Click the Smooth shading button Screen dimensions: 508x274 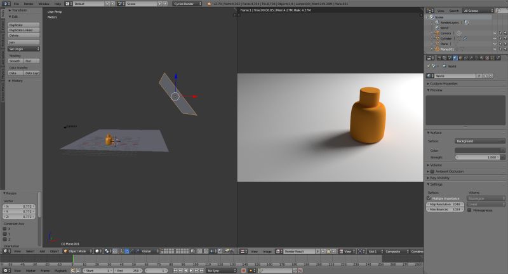(x=15, y=60)
